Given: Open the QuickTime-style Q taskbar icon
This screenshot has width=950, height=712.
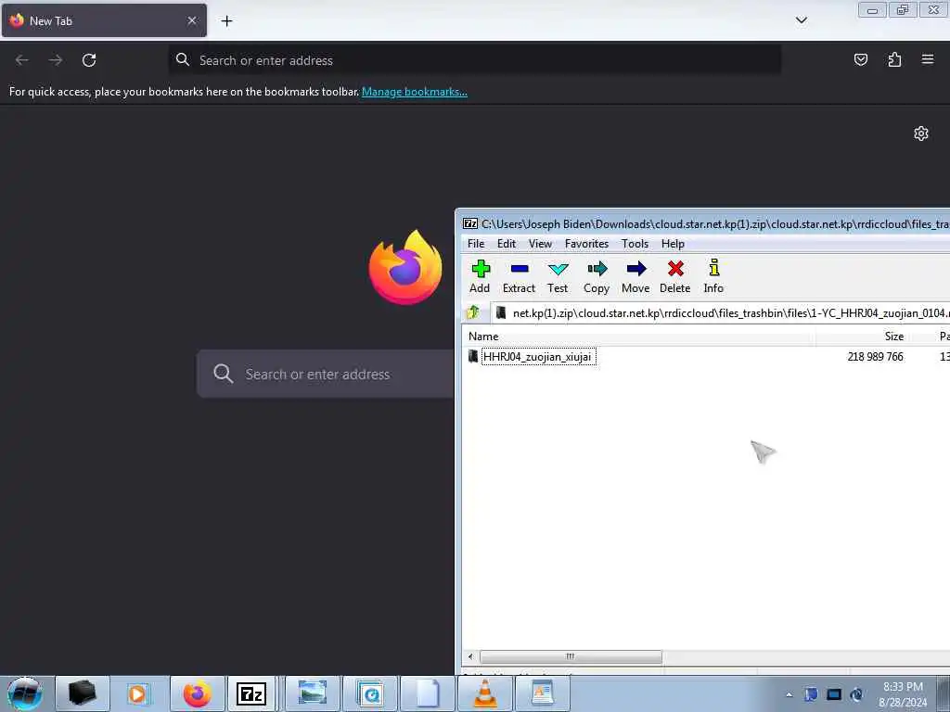Looking at the screenshot, I should point(370,693).
